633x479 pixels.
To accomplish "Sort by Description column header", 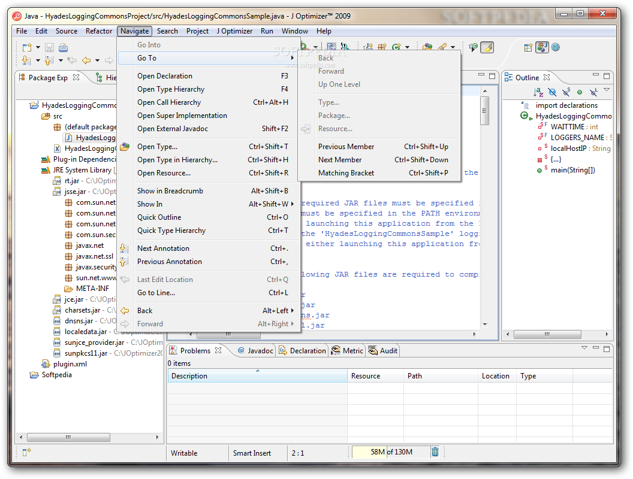I will [258, 376].
